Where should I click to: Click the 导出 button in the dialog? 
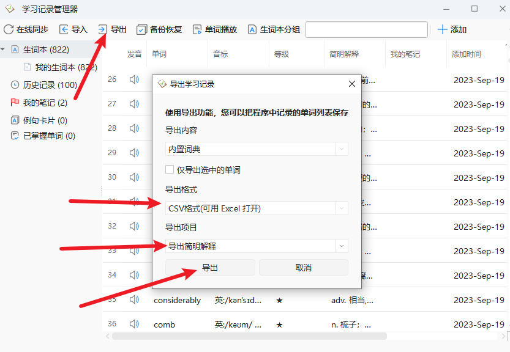click(x=210, y=268)
